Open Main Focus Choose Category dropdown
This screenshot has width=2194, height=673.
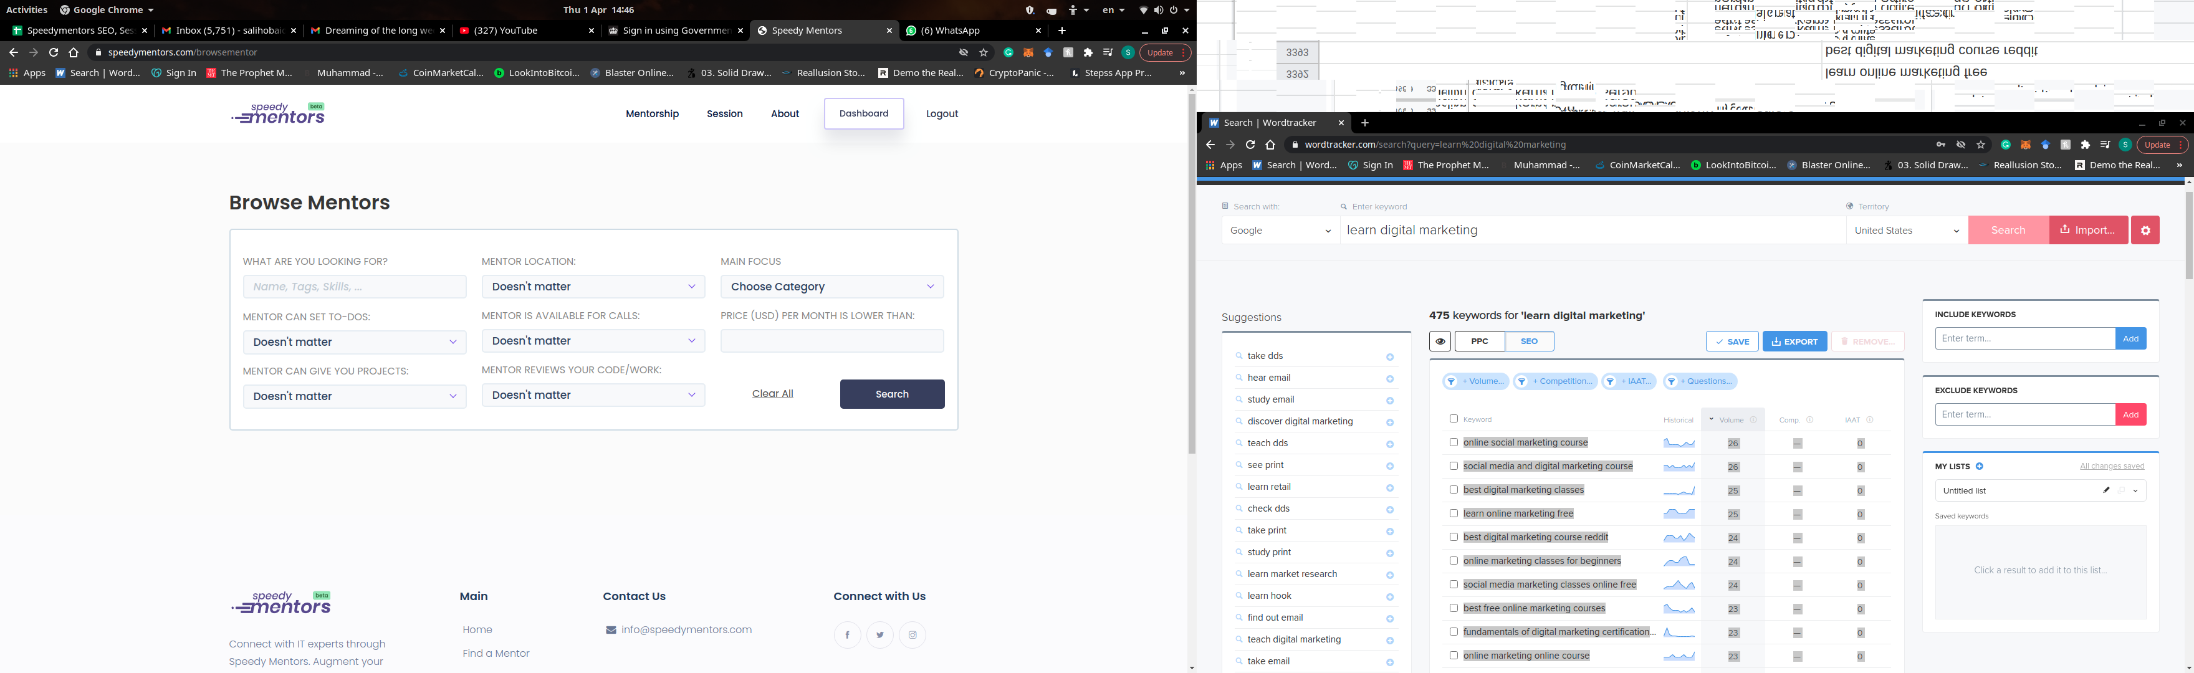click(x=832, y=286)
